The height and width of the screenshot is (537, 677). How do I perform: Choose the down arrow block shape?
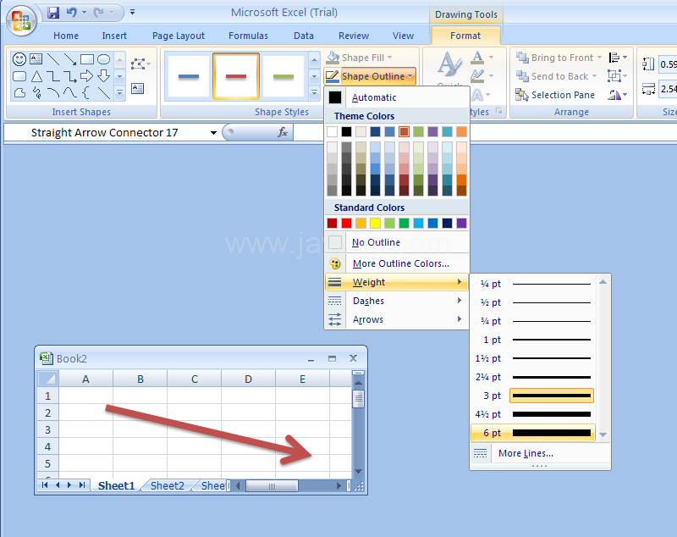[x=103, y=76]
